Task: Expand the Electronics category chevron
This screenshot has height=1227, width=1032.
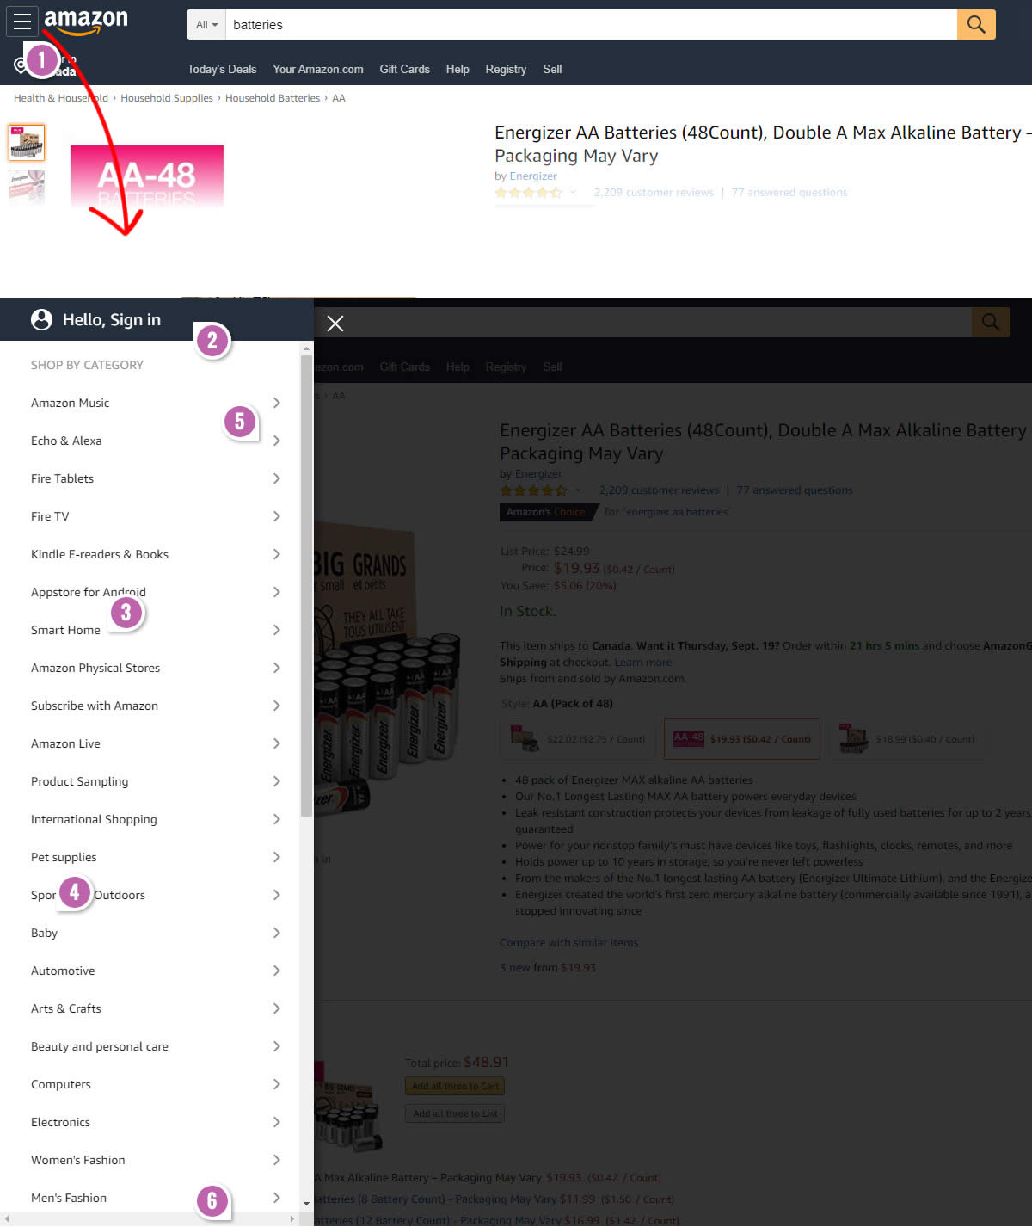Action: pyautogui.click(x=276, y=1122)
